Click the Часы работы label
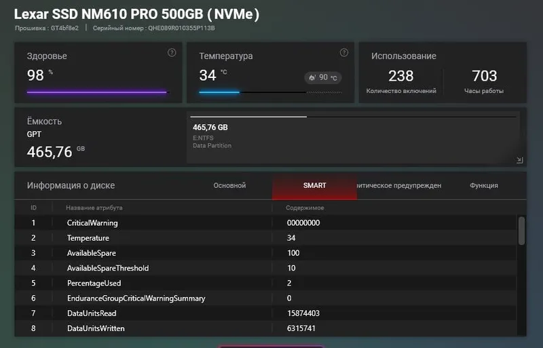The height and width of the screenshot is (348, 543). tap(484, 91)
